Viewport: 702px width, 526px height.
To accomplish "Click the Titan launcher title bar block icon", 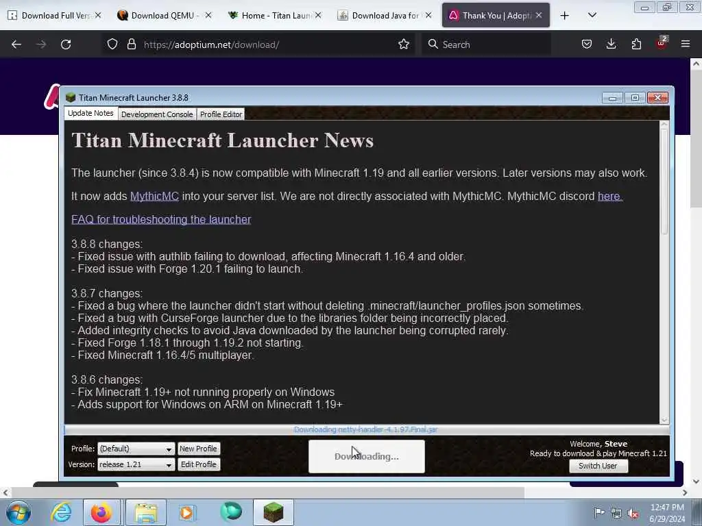I will coord(71,97).
